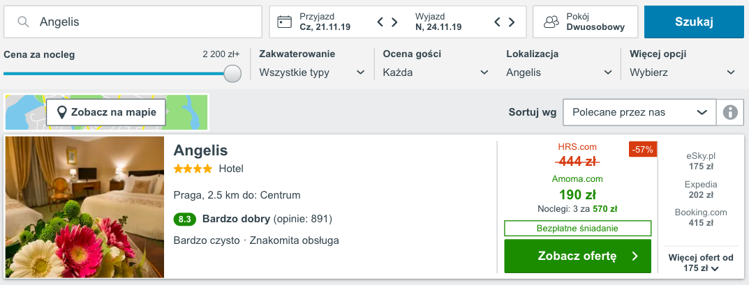The width and height of the screenshot is (749, 285).
Task: Click the price per night slider handle
Action: [232, 73]
